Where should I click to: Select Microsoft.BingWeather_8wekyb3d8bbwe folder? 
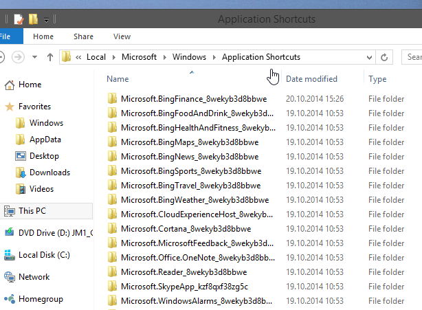[195, 200]
